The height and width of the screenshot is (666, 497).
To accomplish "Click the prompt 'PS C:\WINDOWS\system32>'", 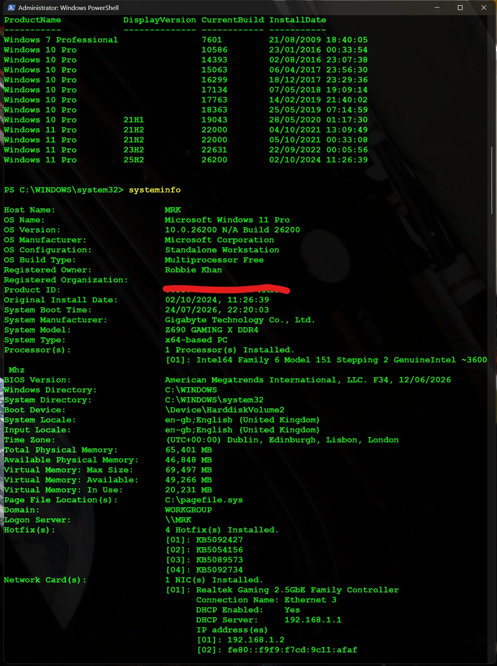I will tap(64, 190).
